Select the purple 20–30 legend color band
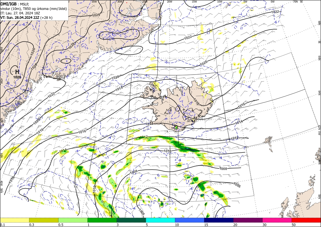 tap(248, 220)
